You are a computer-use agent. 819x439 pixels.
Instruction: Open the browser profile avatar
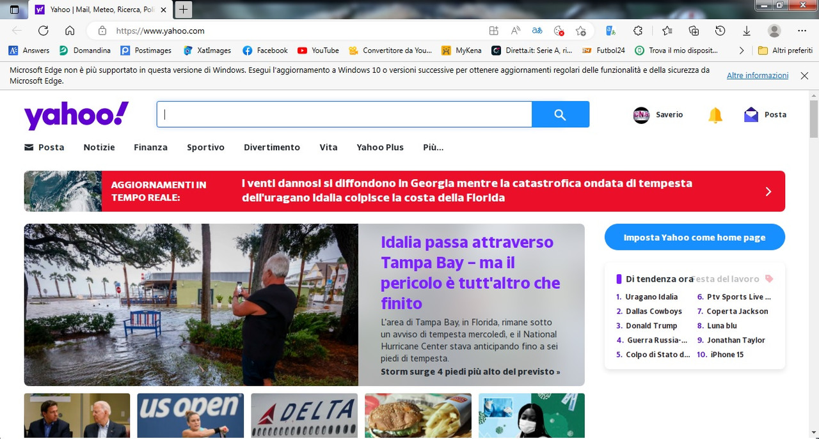coord(774,31)
